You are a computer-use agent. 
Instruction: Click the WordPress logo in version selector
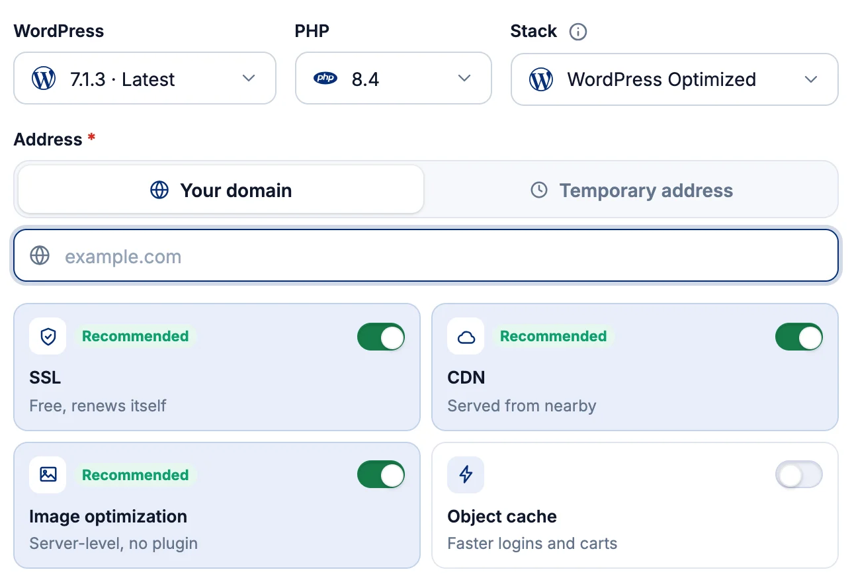44,79
